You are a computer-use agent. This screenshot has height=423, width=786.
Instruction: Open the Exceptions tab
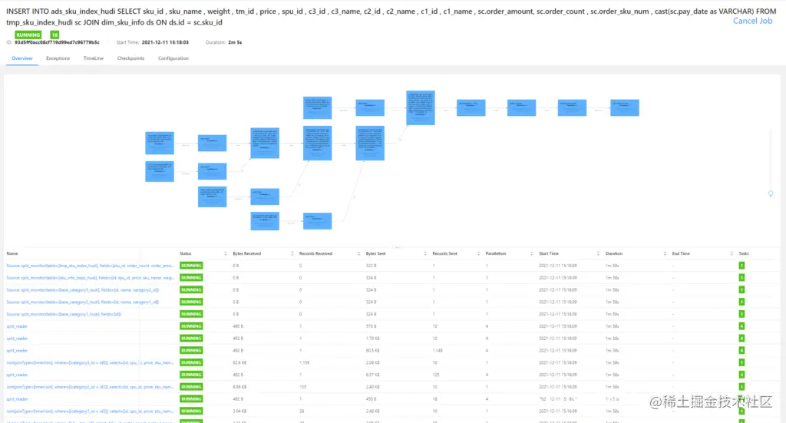[x=58, y=58]
